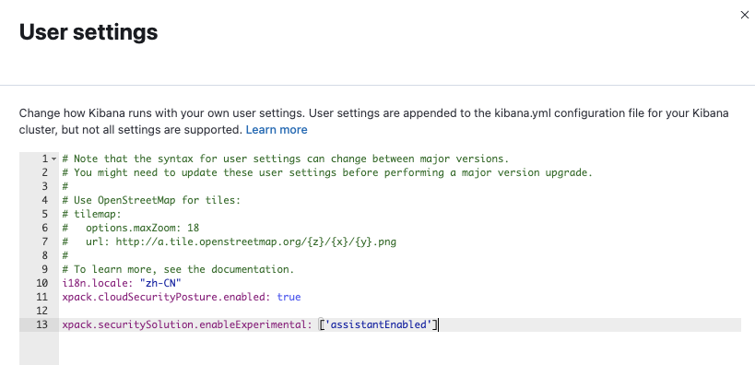Image resolution: width=755 pixels, height=365 pixels.
Task: Click the blank editor area below line 13
Action: coord(400,349)
